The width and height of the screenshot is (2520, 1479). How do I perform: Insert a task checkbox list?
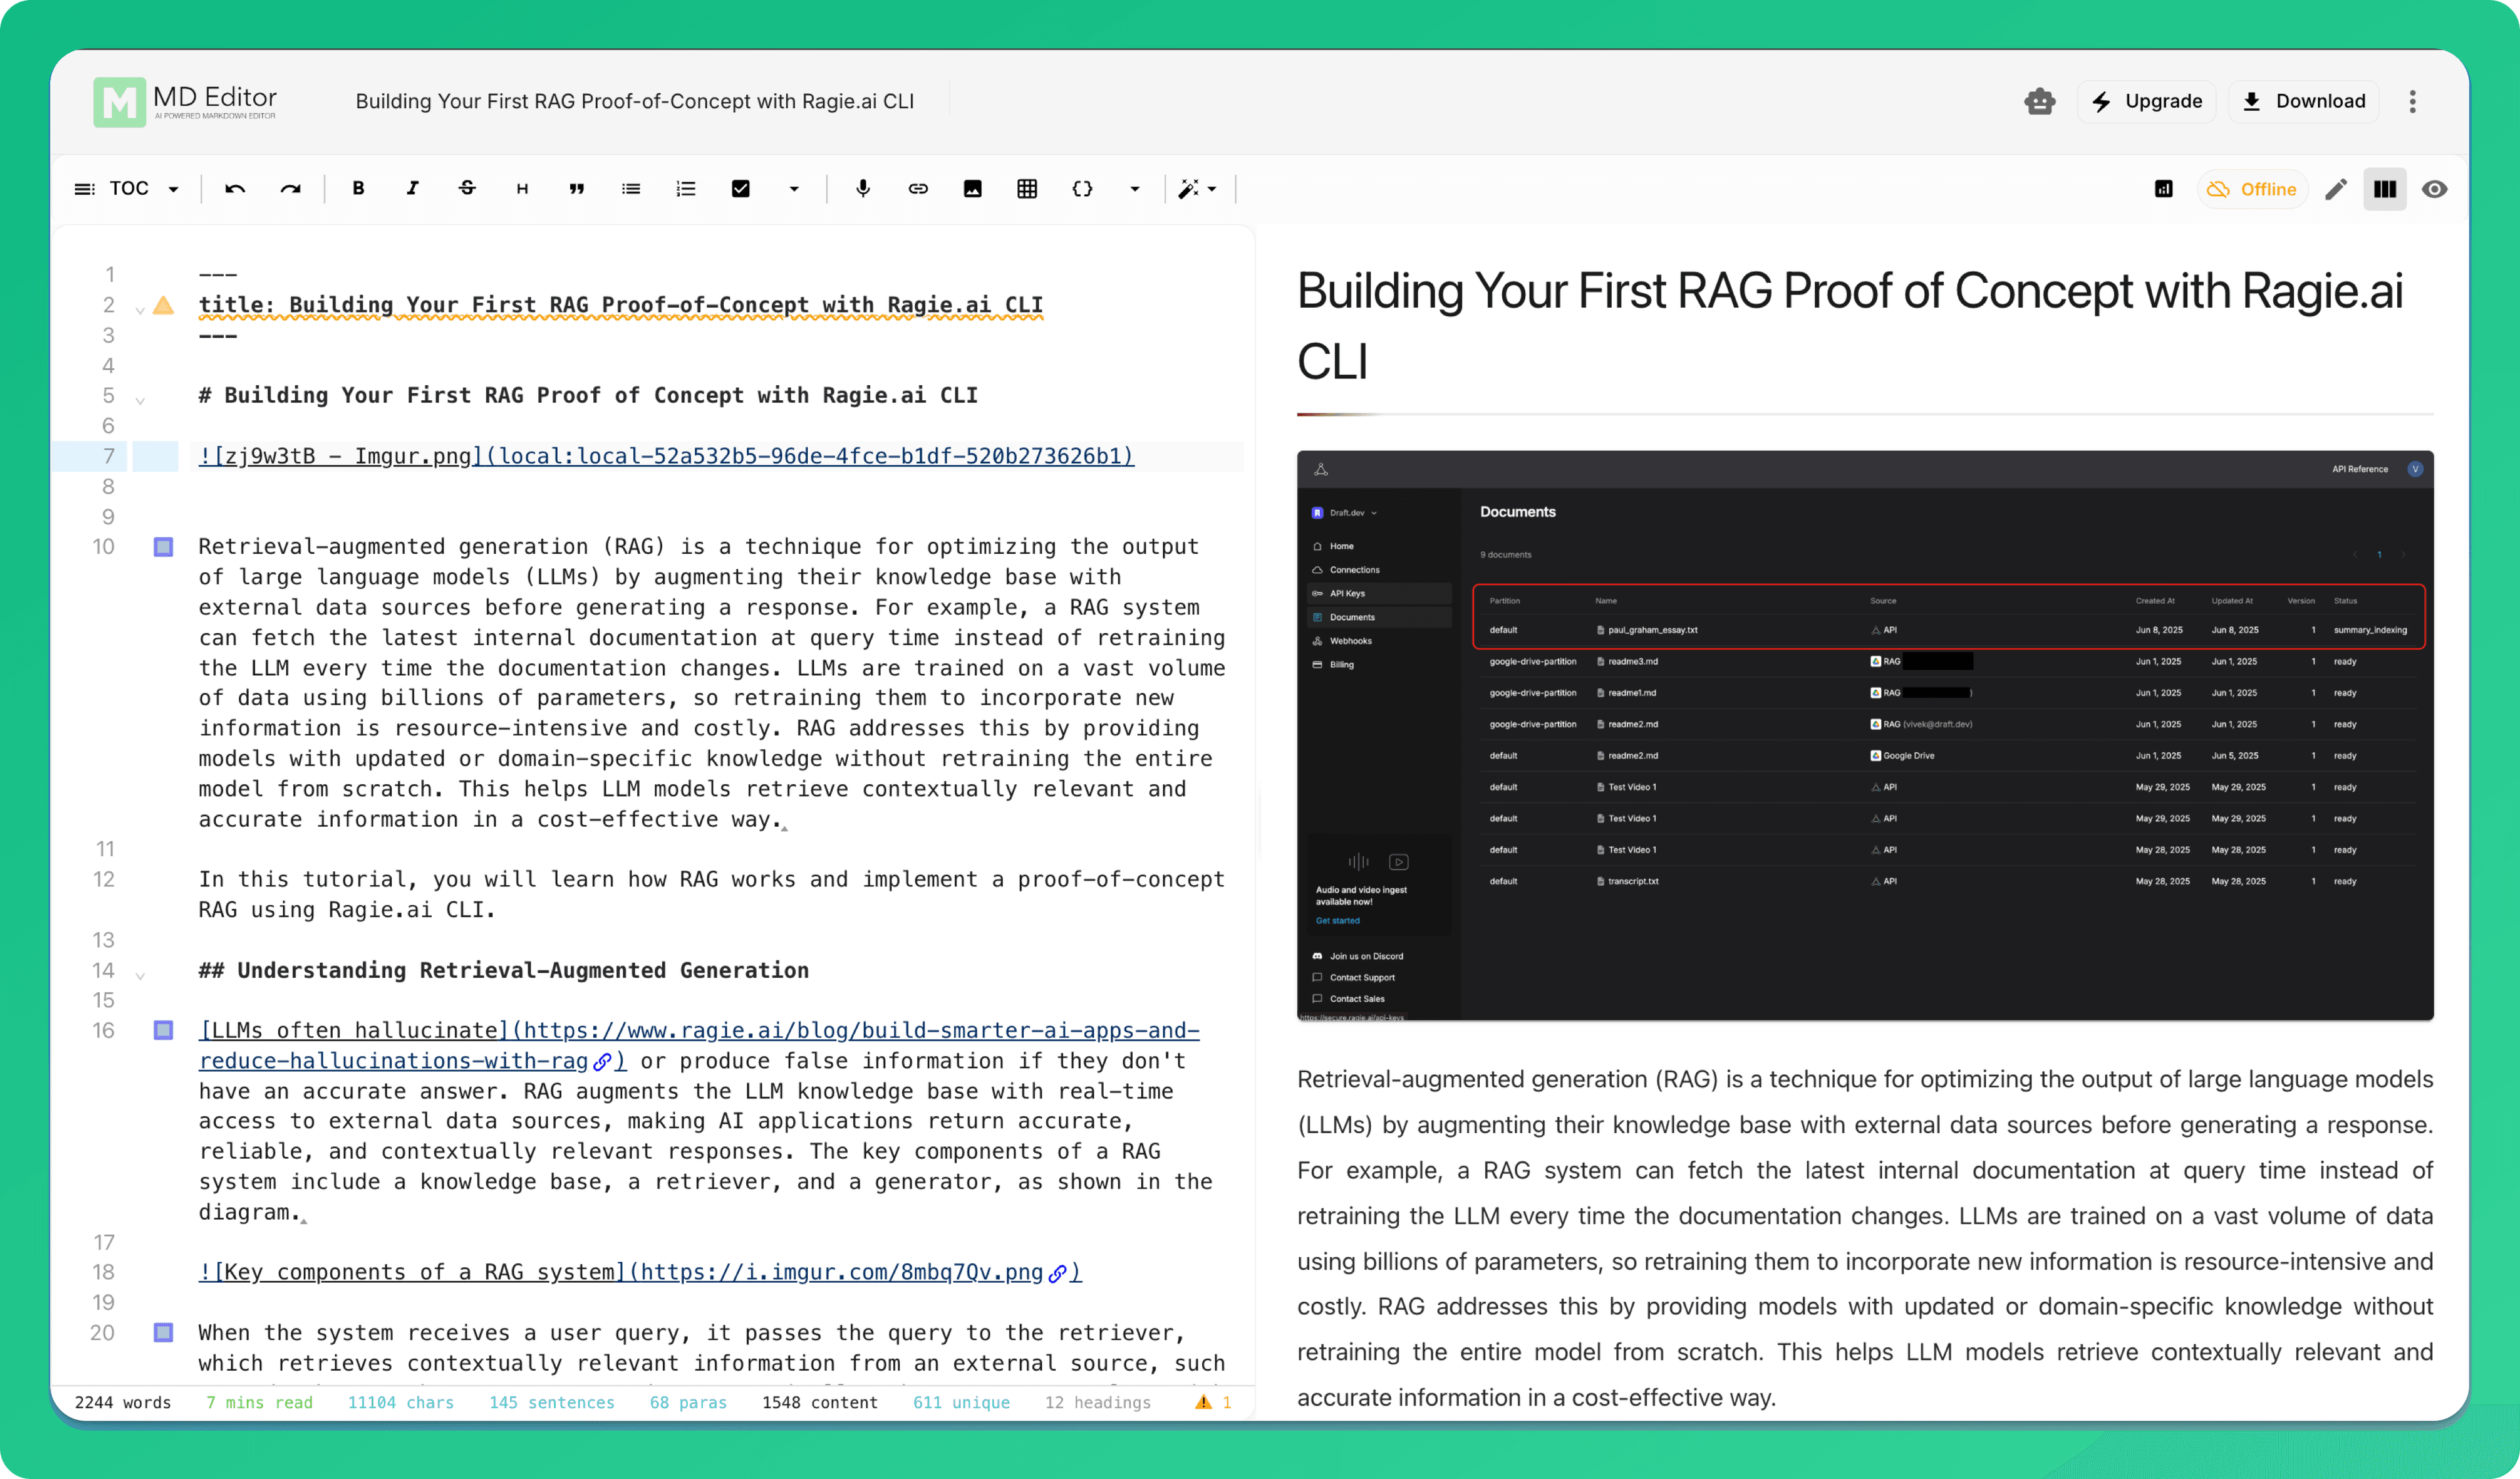740,189
